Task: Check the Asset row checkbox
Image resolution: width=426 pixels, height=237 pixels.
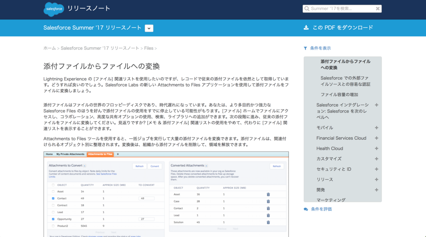Action: pyautogui.click(x=53, y=191)
